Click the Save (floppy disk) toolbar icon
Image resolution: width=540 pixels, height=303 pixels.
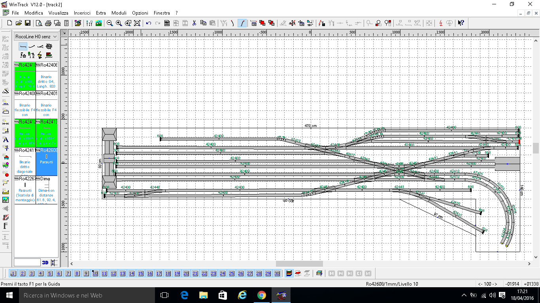point(28,23)
